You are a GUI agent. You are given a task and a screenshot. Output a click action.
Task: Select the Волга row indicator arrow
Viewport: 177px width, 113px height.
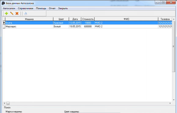point(4,23)
